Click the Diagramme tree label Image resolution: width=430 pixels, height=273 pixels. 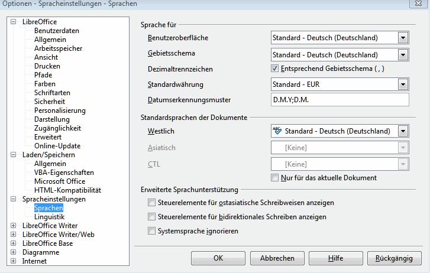pyautogui.click(x=41, y=252)
